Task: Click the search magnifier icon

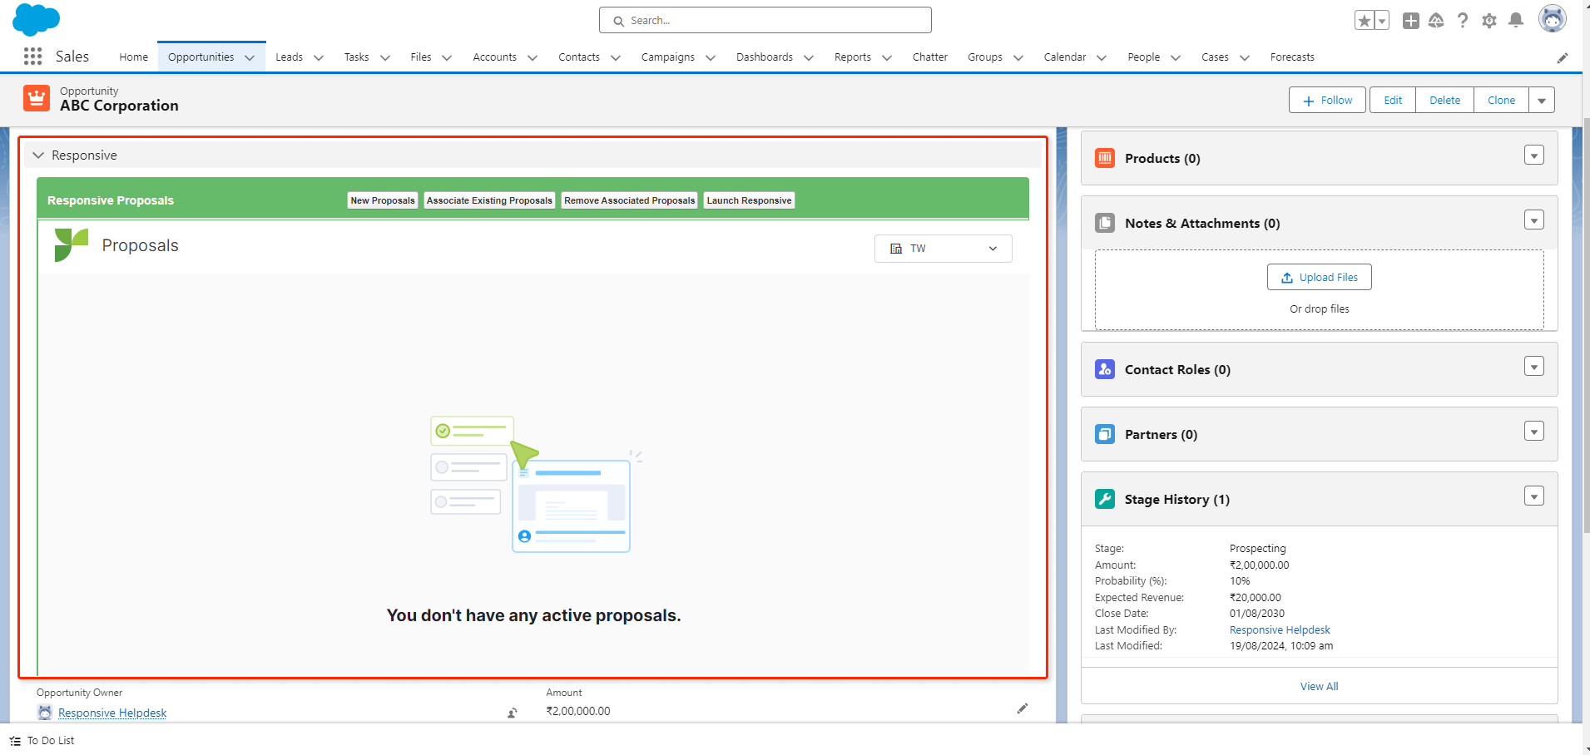Action: pyautogui.click(x=618, y=21)
